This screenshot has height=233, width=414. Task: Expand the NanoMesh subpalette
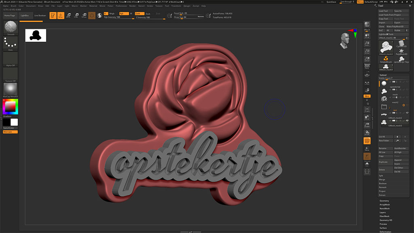tap(384, 209)
